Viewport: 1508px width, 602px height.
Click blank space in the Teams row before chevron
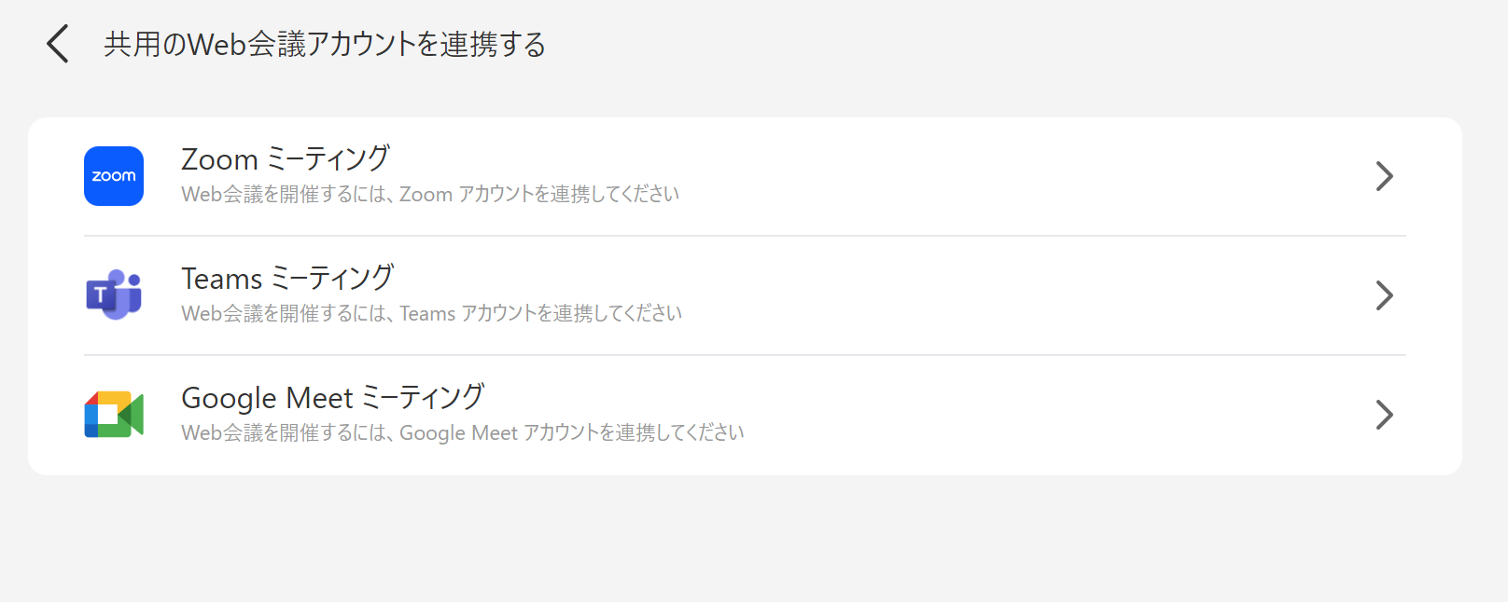[x=1026, y=295]
